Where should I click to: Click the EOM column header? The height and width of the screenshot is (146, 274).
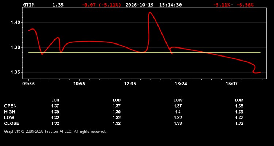[x=239, y=100]
